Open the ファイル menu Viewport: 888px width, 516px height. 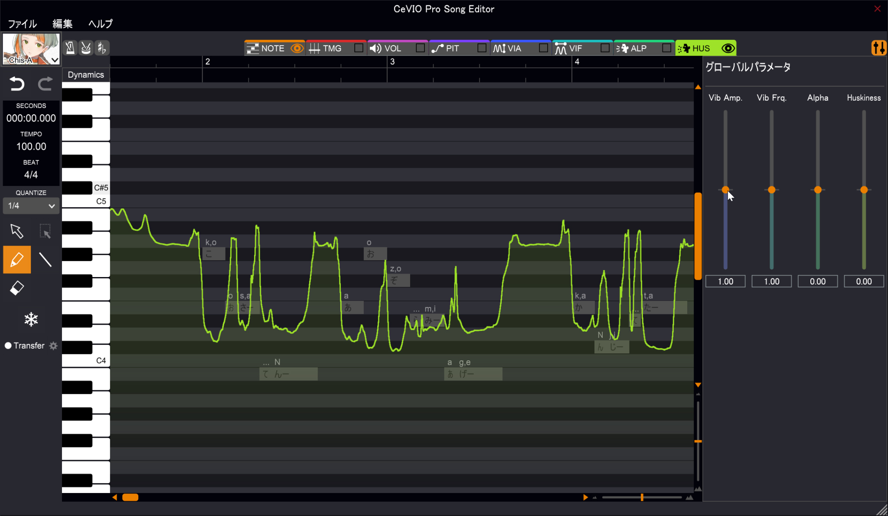point(22,23)
